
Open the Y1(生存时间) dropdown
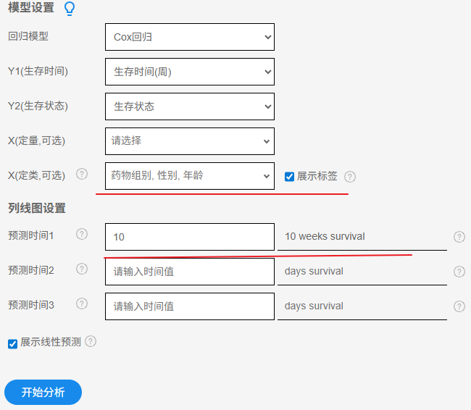pos(189,72)
